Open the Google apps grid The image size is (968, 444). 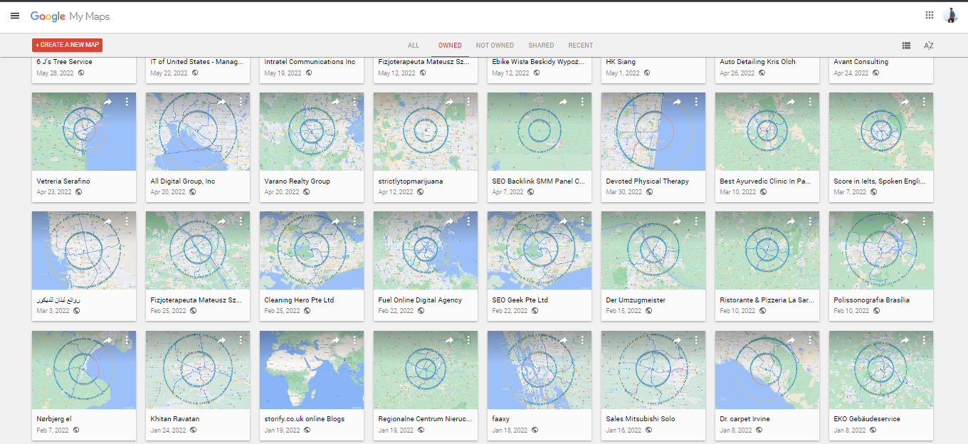coord(929,15)
